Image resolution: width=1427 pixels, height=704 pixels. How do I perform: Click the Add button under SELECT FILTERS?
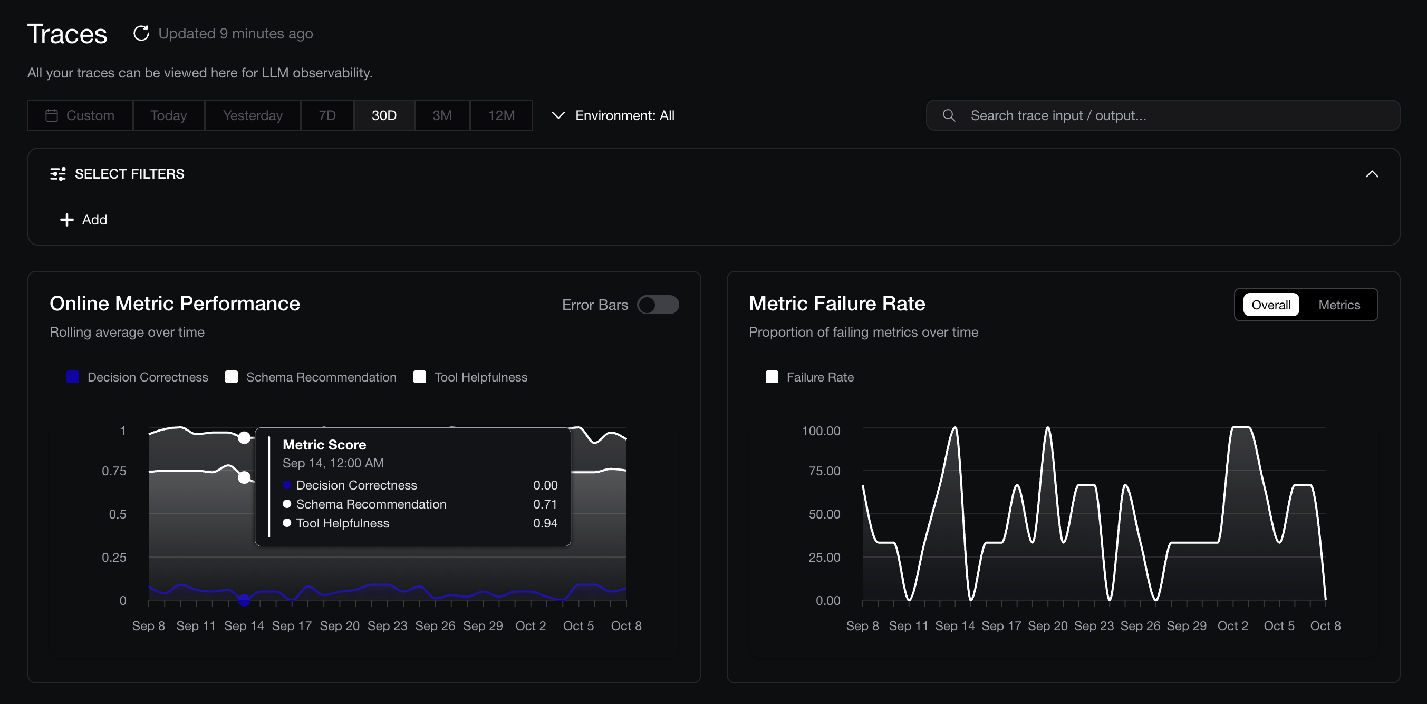coord(83,220)
